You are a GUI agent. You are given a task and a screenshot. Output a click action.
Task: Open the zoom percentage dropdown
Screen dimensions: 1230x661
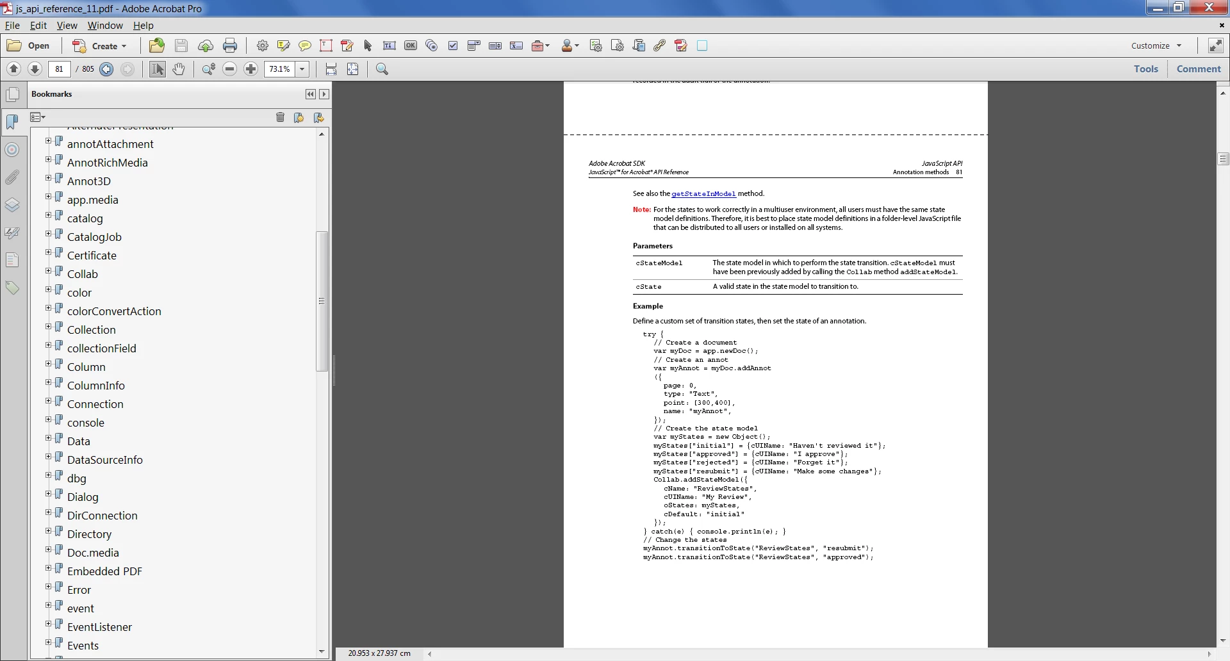pos(302,69)
